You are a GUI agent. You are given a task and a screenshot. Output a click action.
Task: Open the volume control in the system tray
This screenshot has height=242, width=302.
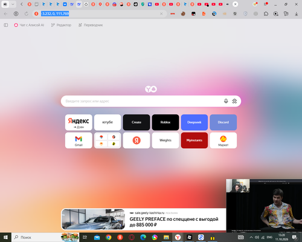(x=257, y=237)
